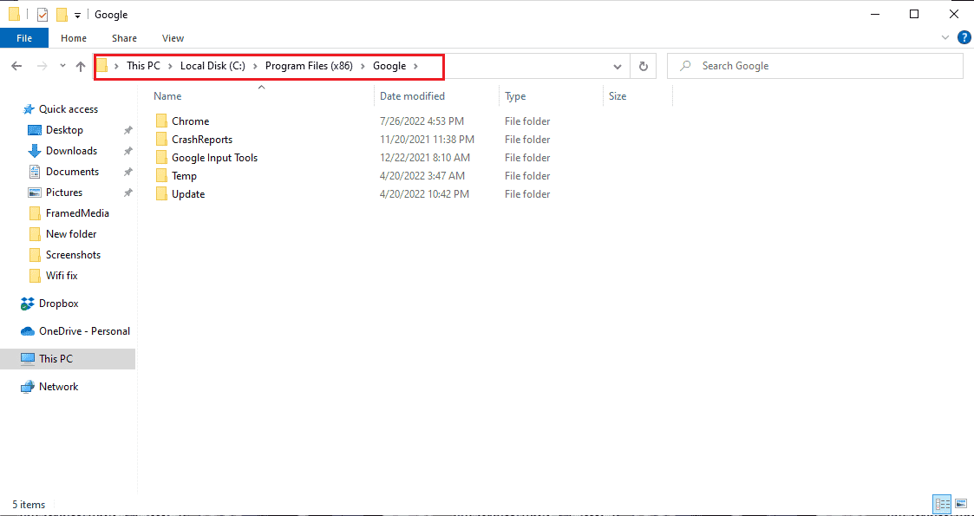Switch to the View ribbon tab
Screen dimensions: 974x516
click(173, 38)
